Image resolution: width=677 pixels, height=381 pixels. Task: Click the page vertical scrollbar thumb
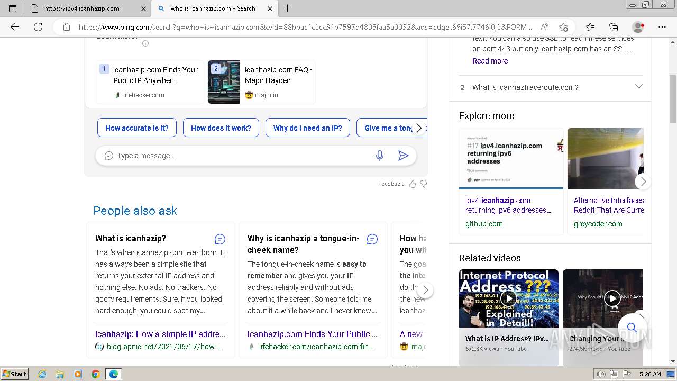click(x=672, y=98)
